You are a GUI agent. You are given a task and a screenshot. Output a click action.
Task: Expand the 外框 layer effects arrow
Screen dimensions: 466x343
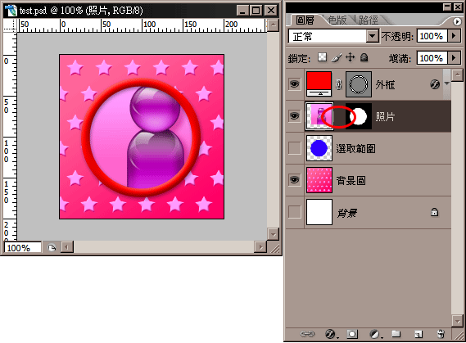click(446, 84)
